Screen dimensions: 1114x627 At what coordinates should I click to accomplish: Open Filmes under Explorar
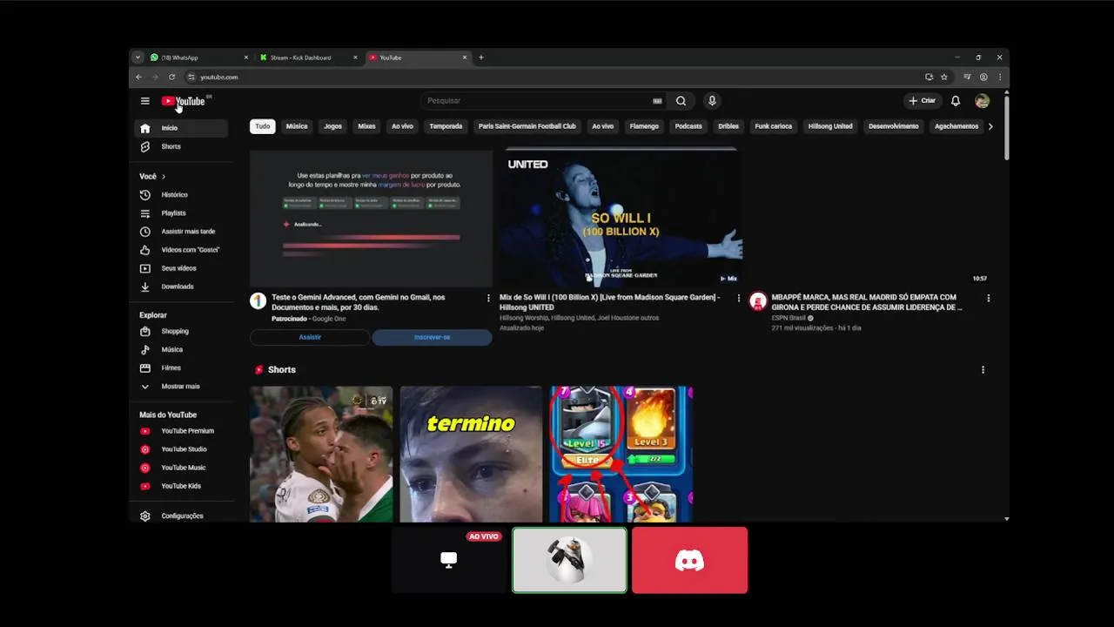click(181, 367)
